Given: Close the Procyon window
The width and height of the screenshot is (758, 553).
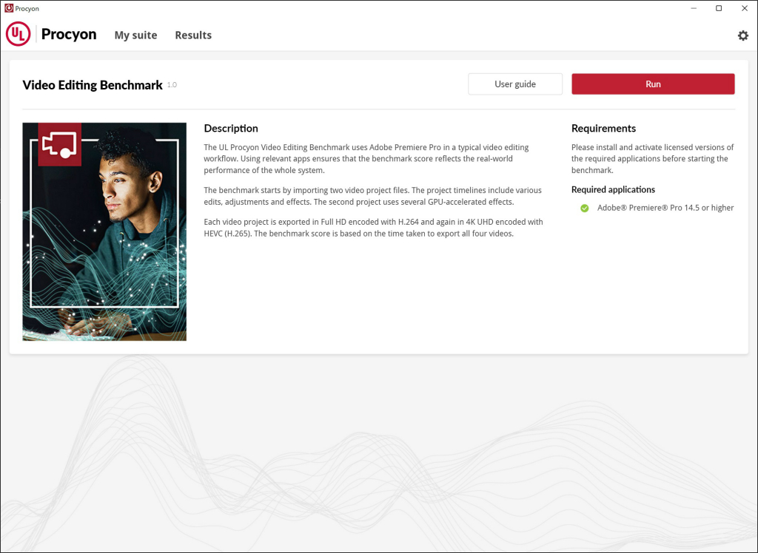Looking at the screenshot, I should (745, 8).
